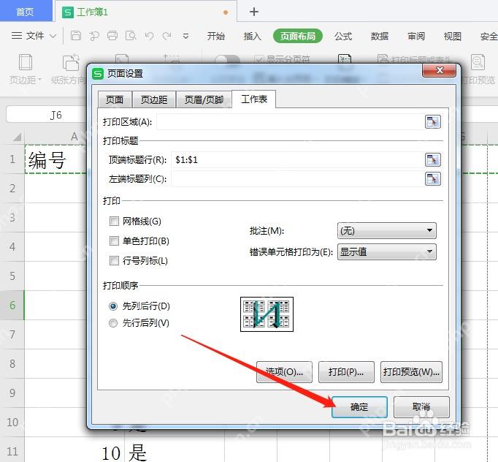Switch to 页眉/页脚 tab in dialog

[204, 99]
